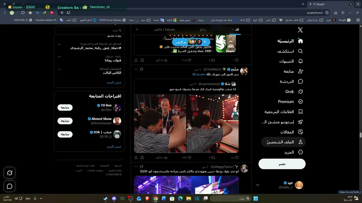Open صلّيح profile avatar

[x=244, y=71]
